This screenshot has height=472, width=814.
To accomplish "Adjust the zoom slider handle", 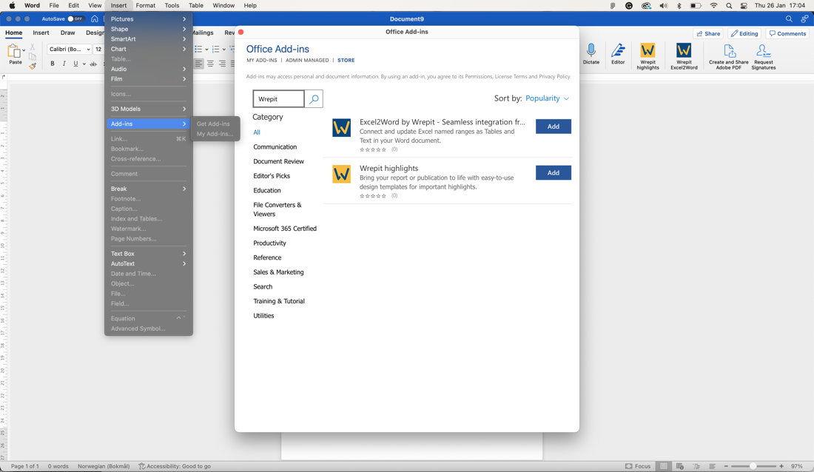I will [753, 466].
